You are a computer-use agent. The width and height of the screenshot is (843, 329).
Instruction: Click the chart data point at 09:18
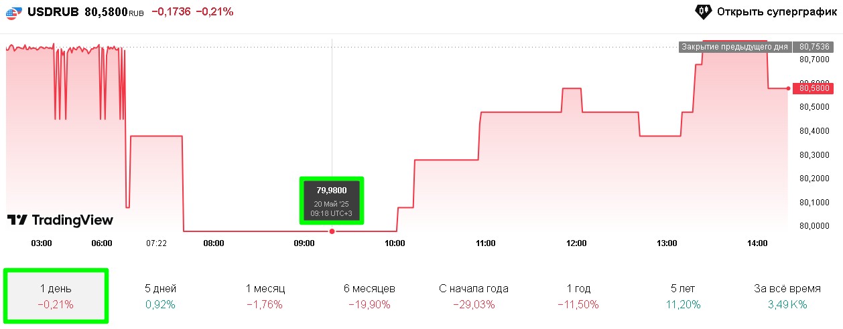(x=332, y=231)
